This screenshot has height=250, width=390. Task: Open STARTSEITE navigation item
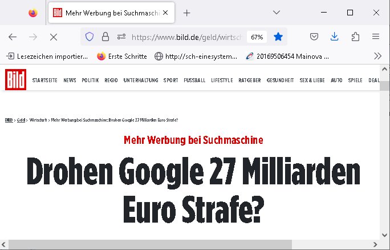coord(45,80)
